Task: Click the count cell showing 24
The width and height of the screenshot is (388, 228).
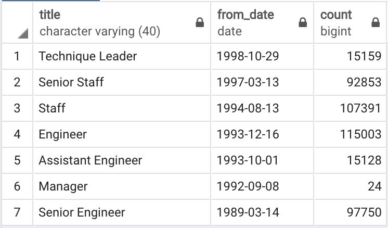Action: (374, 186)
